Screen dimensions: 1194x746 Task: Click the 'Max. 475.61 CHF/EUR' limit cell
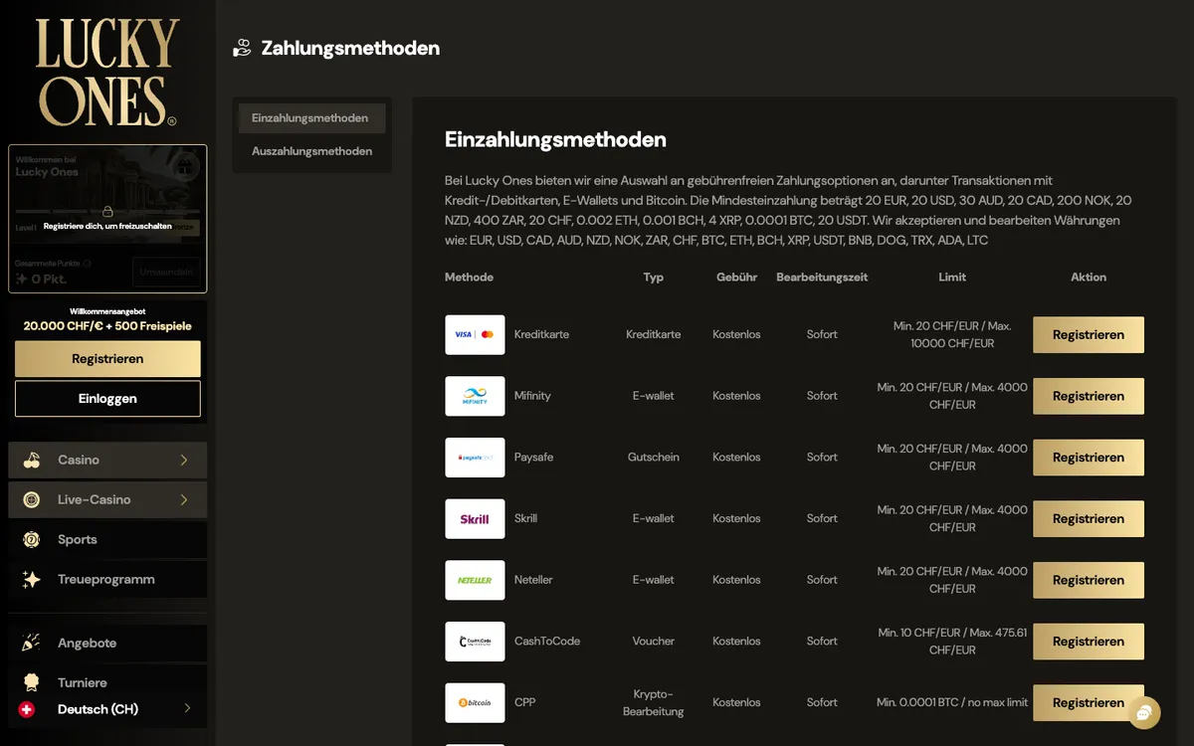point(952,642)
